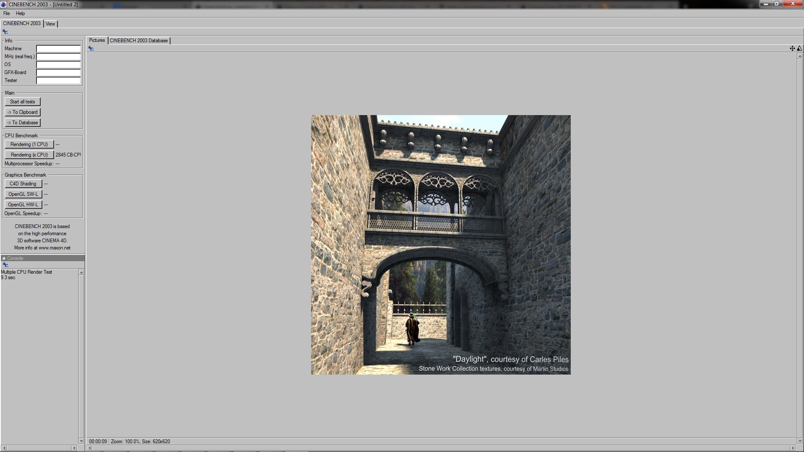Switch to the CINEBENCH 2003 tab
Viewport: 804px width, 452px height.
coord(22,23)
